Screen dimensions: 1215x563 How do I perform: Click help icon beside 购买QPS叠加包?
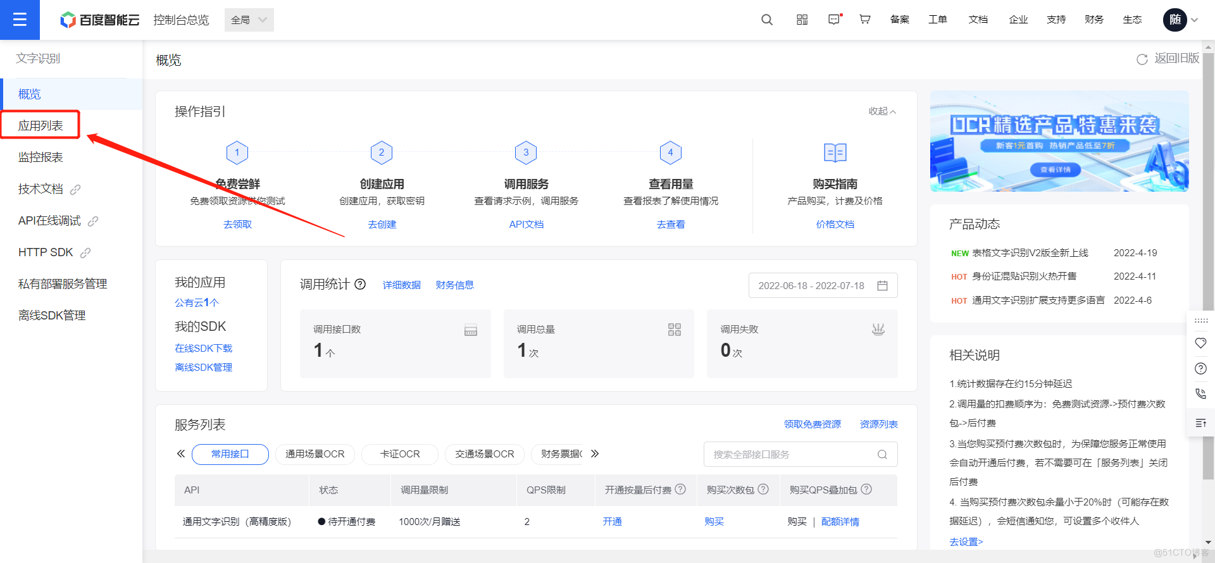(866, 489)
